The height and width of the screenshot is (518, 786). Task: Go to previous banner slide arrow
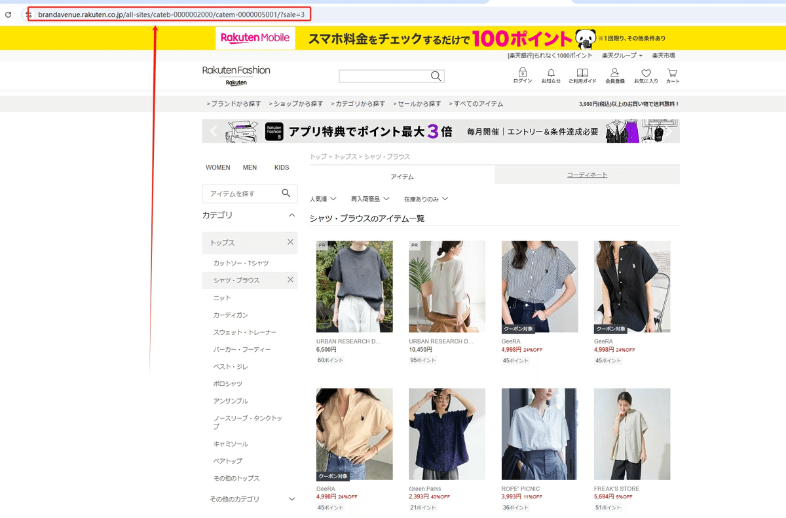(213, 131)
